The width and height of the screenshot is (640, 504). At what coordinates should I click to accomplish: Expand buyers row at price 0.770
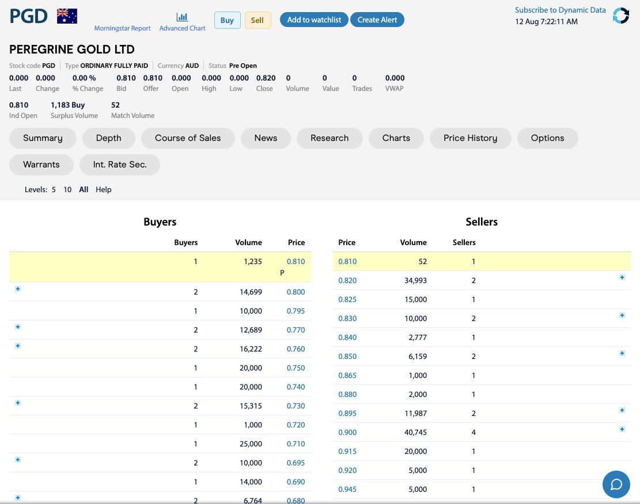[x=17, y=327]
